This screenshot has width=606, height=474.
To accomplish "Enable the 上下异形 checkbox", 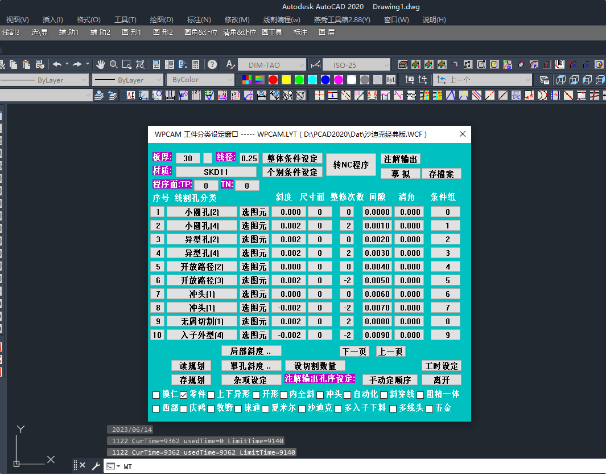I will pos(211,395).
